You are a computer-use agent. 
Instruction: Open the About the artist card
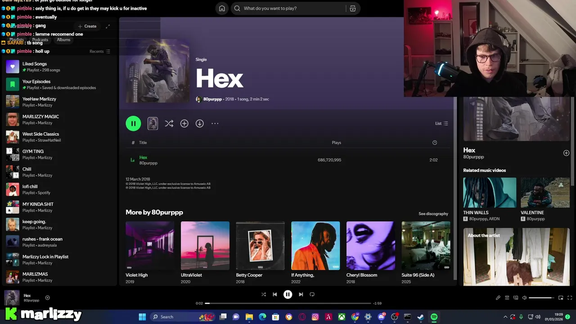pos(517,256)
